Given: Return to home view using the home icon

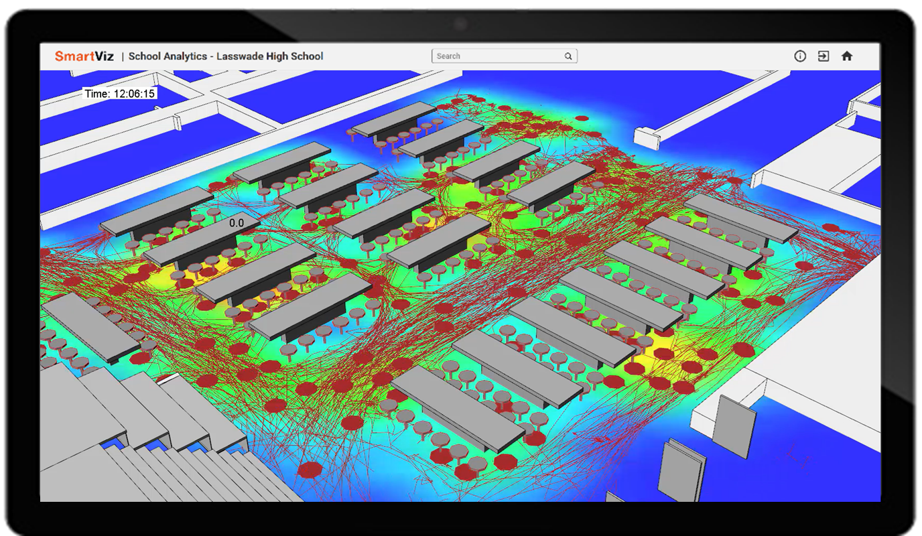Looking at the screenshot, I should click(848, 56).
